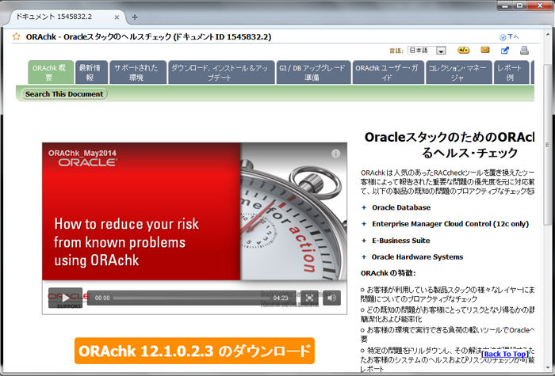Play the ORAchk video
The width and height of the screenshot is (555, 376).
point(66,298)
